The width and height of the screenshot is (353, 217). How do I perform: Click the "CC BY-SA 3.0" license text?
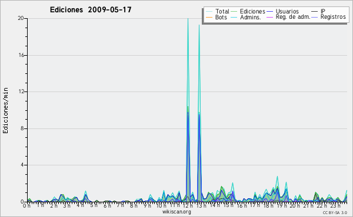[335, 212]
